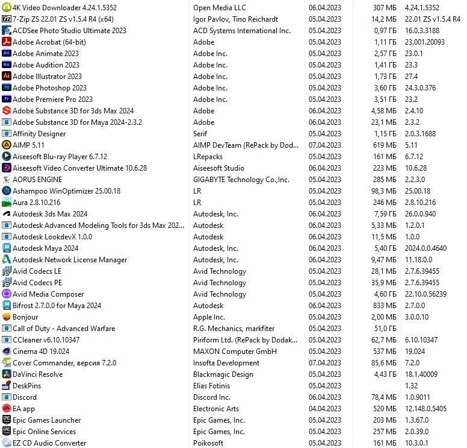Select publisher Serif
The height and width of the screenshot is (448, 467).
(200, 134)
